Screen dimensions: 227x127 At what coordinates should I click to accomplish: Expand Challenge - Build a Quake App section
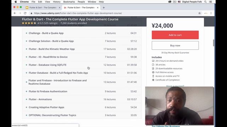(82, 33)
